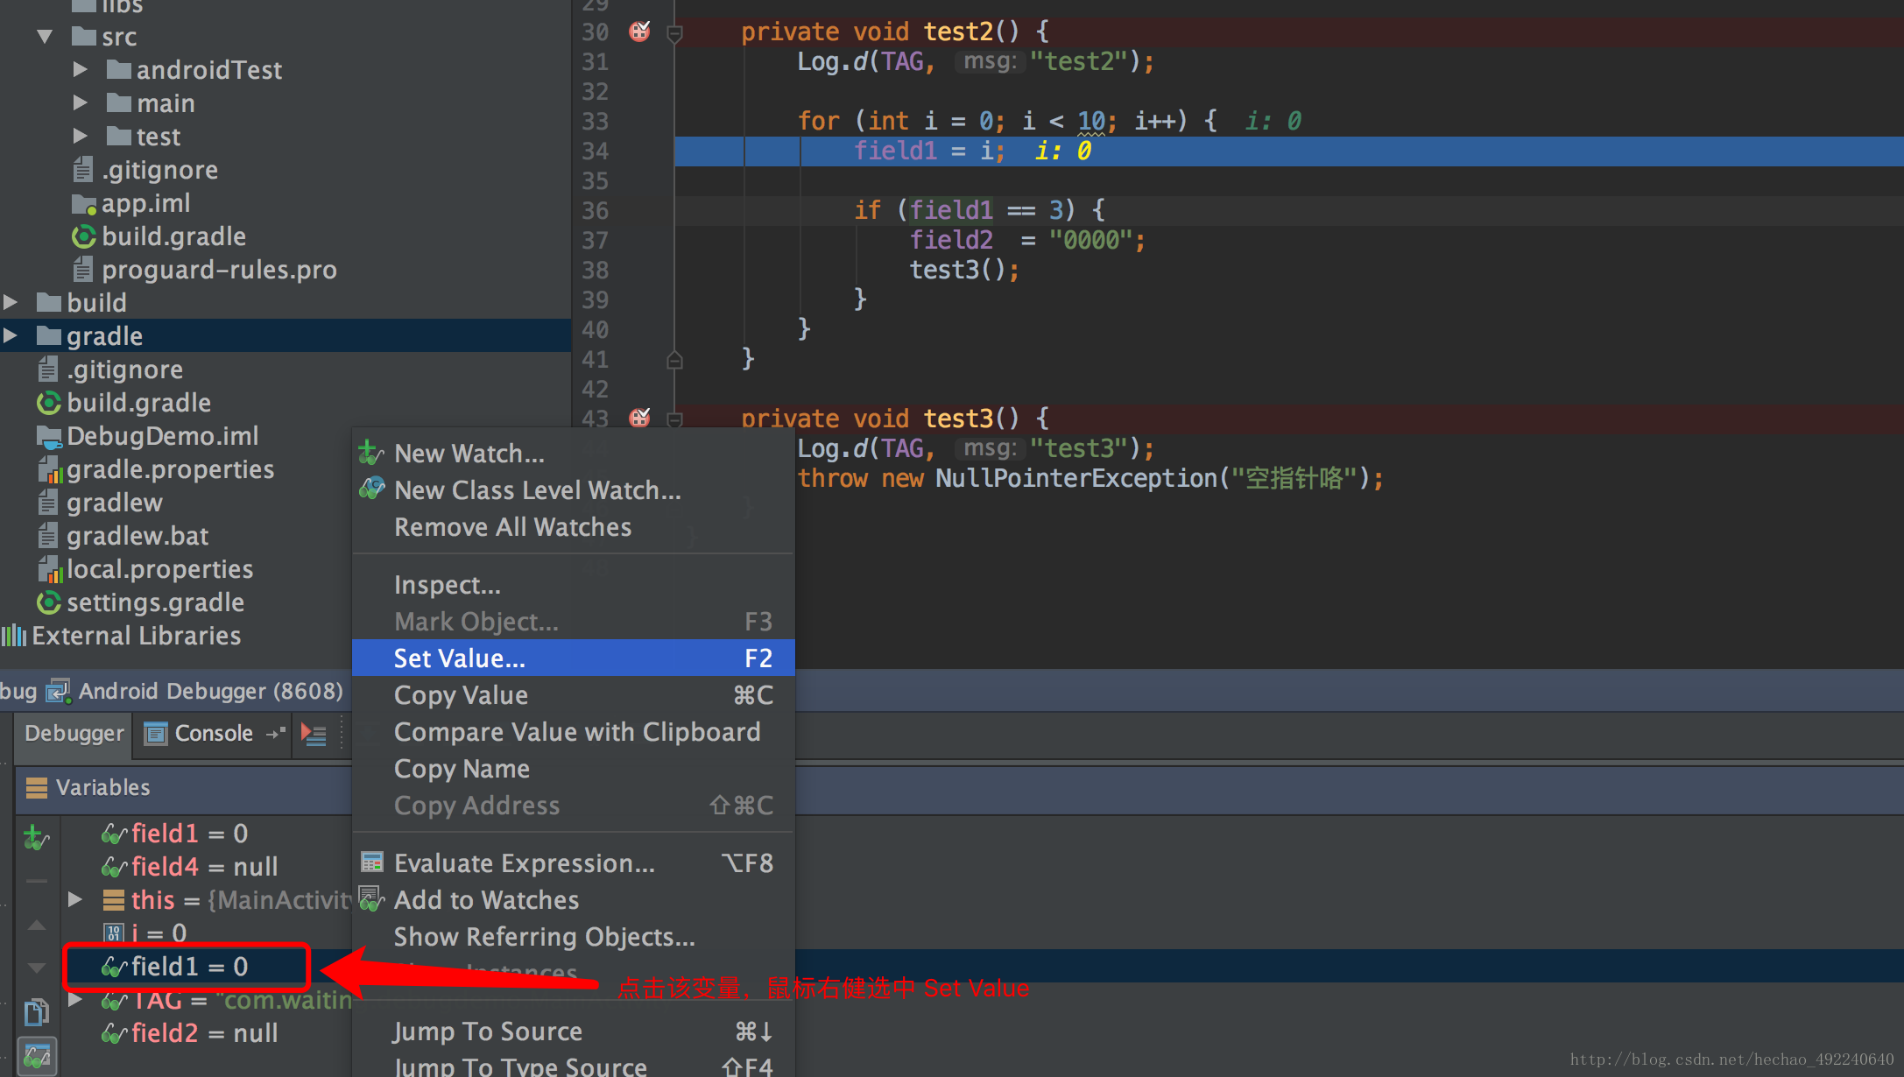Viewport: 1904px width, 1077px height.
Task: Click the test3() call on line 38
Action: coord(964,270)
